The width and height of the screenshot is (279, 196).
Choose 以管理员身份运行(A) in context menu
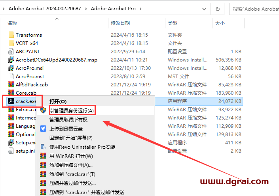pos(72,111)
